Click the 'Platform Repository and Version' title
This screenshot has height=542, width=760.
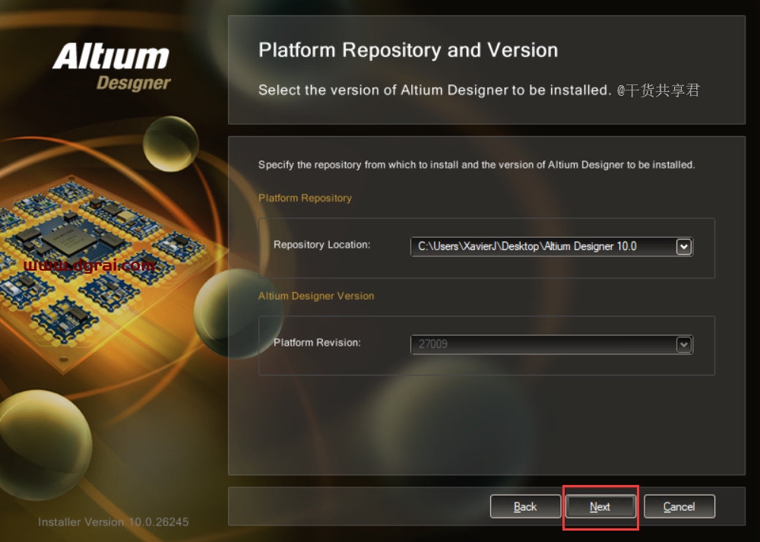(x=408, y=50)
